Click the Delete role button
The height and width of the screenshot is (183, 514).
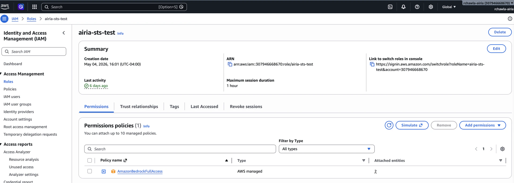tap(500, 32)
